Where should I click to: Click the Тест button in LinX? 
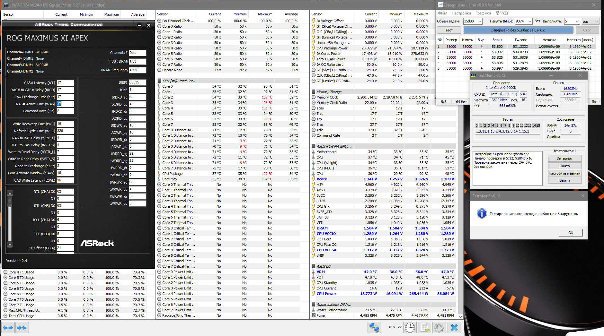(449, 30)
